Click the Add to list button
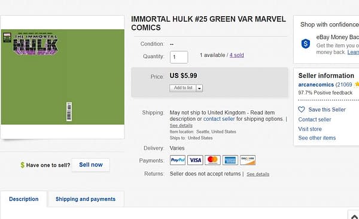The height and width of the screenshot is (219, 359). 183,88
